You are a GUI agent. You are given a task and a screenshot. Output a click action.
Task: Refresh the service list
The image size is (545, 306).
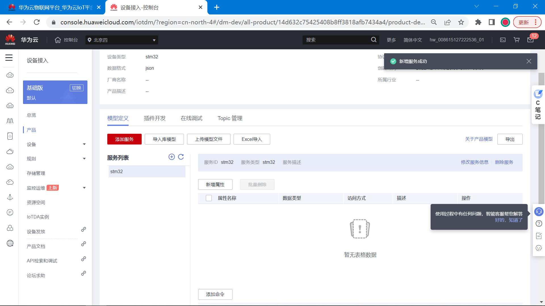[x=181, y=157]
